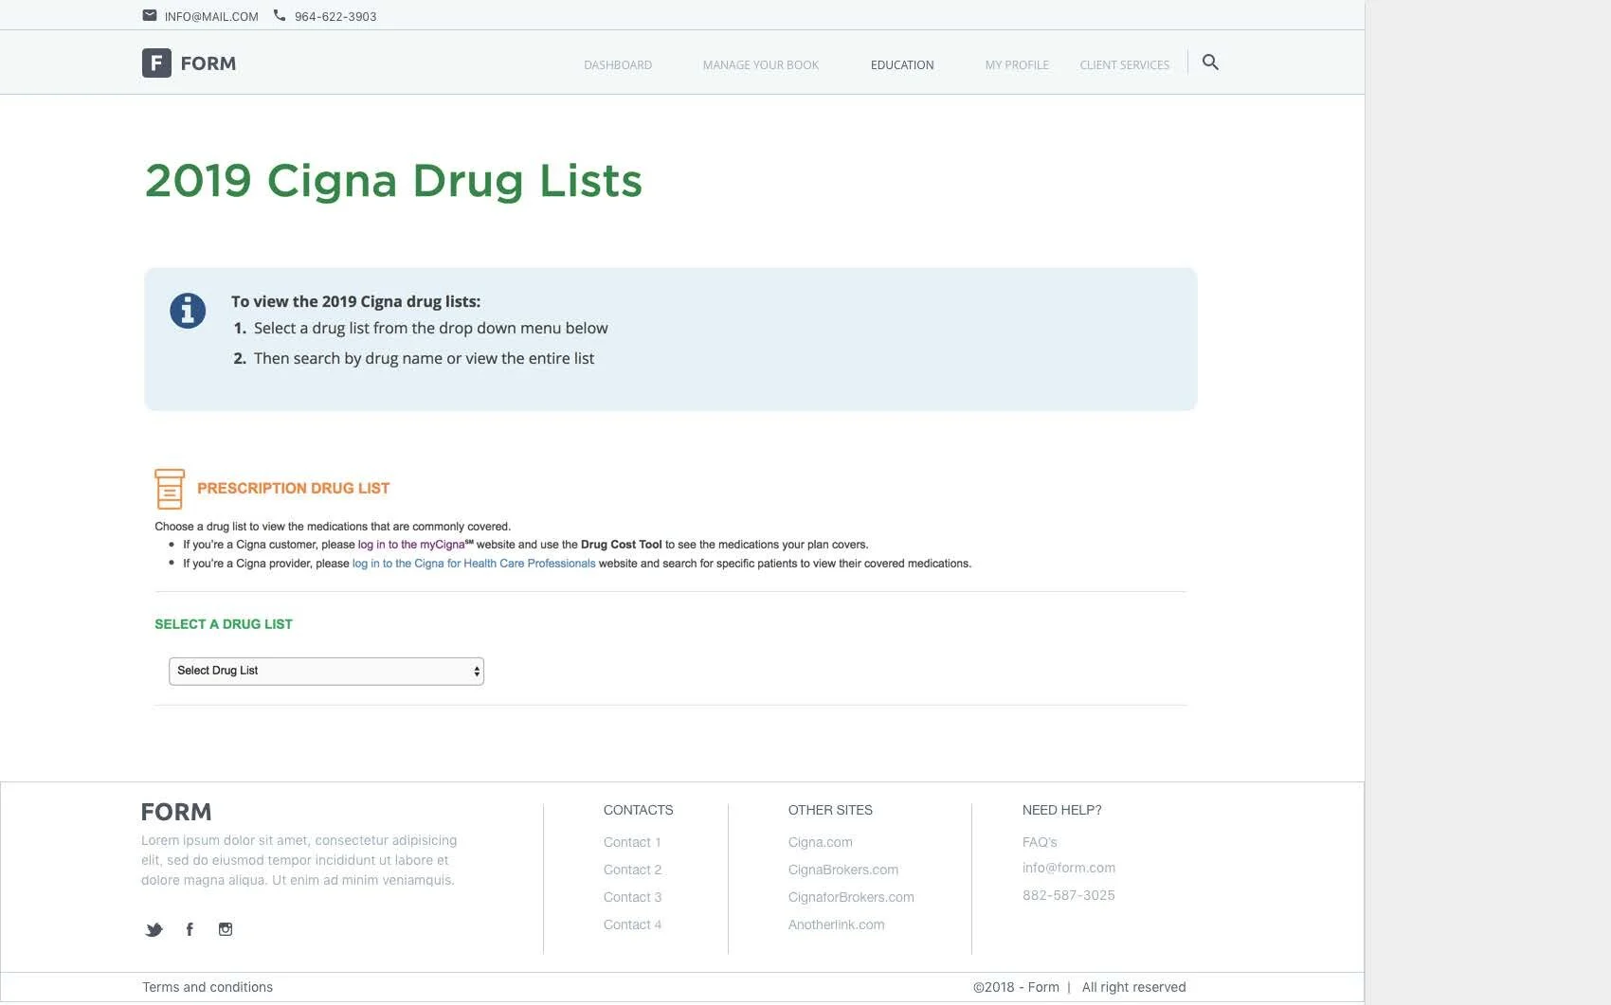1611x1005 pixels.
Task: Open search with the magnifier icon
Action: (x=1210, y=63)
